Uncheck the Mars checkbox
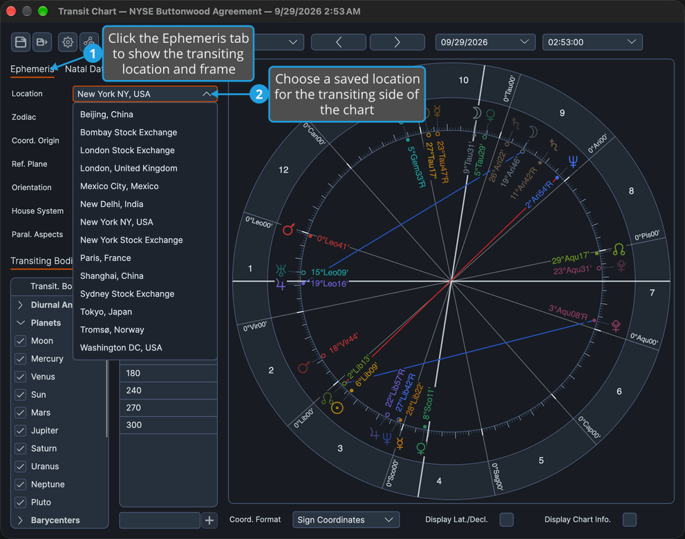The height and width of the screenshot is (539, 685). (21, 413)
